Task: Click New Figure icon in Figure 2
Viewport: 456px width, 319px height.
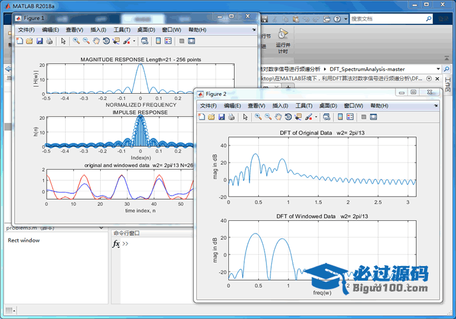Action: point(202,117)
